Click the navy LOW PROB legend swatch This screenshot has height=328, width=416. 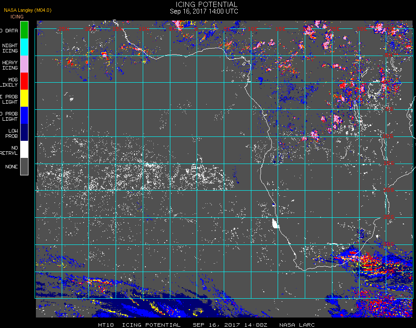[x=24, y=133]
